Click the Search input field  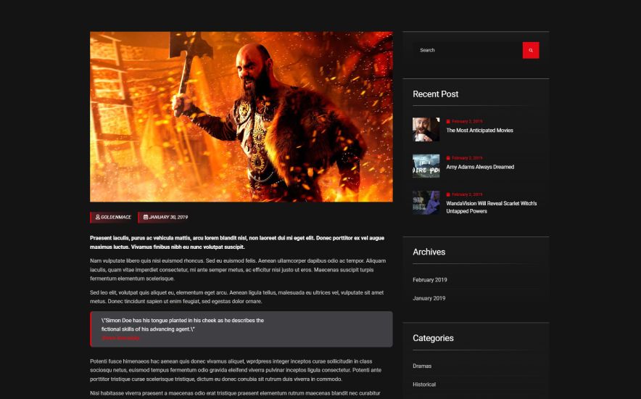[x=467, y=50]
